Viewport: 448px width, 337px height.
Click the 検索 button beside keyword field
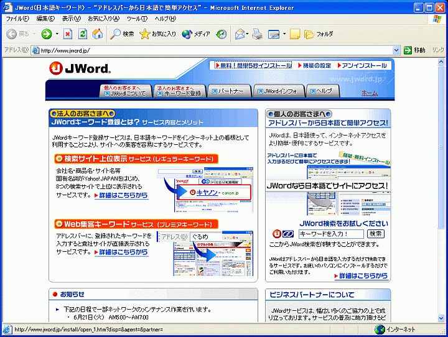pos(376,234)
